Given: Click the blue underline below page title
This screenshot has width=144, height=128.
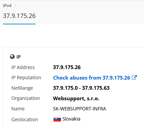Looking at the screenshot, I should [19, 24].
